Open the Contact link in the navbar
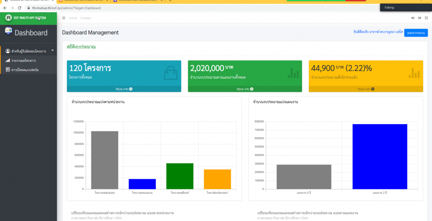This screenshot has height=221, width=432. (x=86, y=18)
